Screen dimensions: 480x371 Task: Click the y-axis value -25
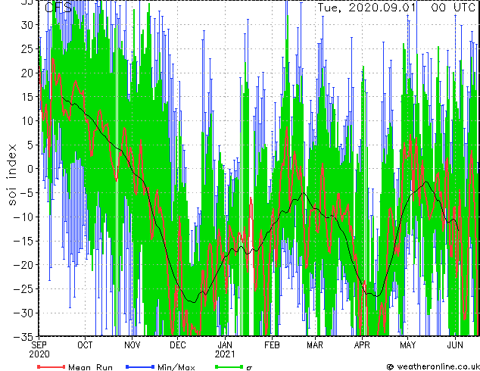[24, 289]
